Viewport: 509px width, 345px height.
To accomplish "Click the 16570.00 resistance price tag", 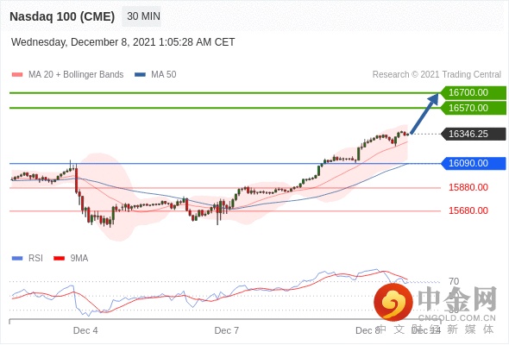I will 474,108.
